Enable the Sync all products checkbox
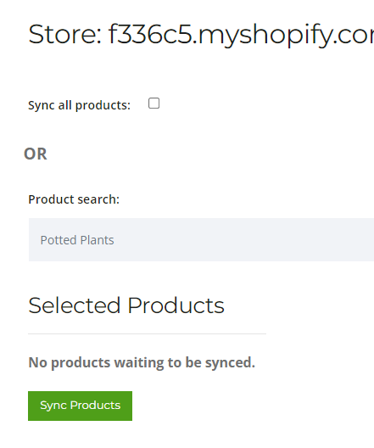The height and width of the screenshot is (448, 374). 154,104
